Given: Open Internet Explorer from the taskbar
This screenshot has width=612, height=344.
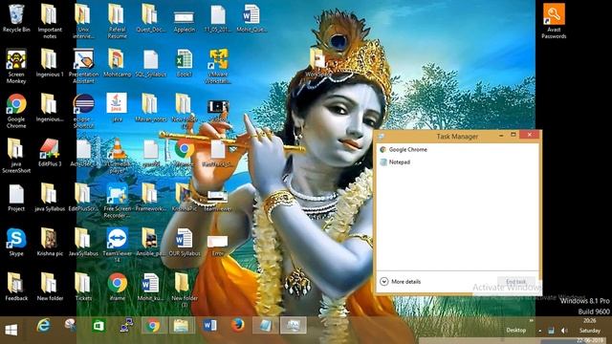Looking at the screenshot, I should 43,326.
